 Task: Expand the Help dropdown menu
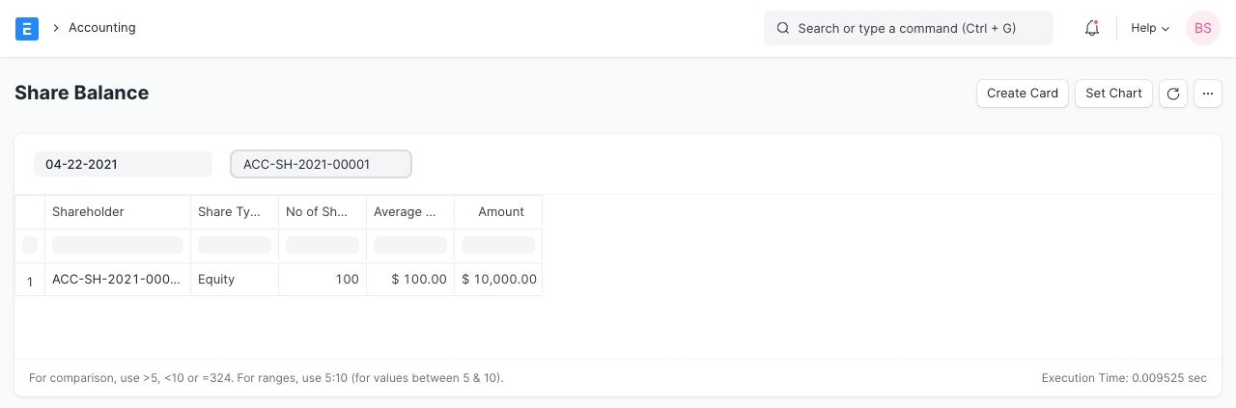[x=1149, y=28]
